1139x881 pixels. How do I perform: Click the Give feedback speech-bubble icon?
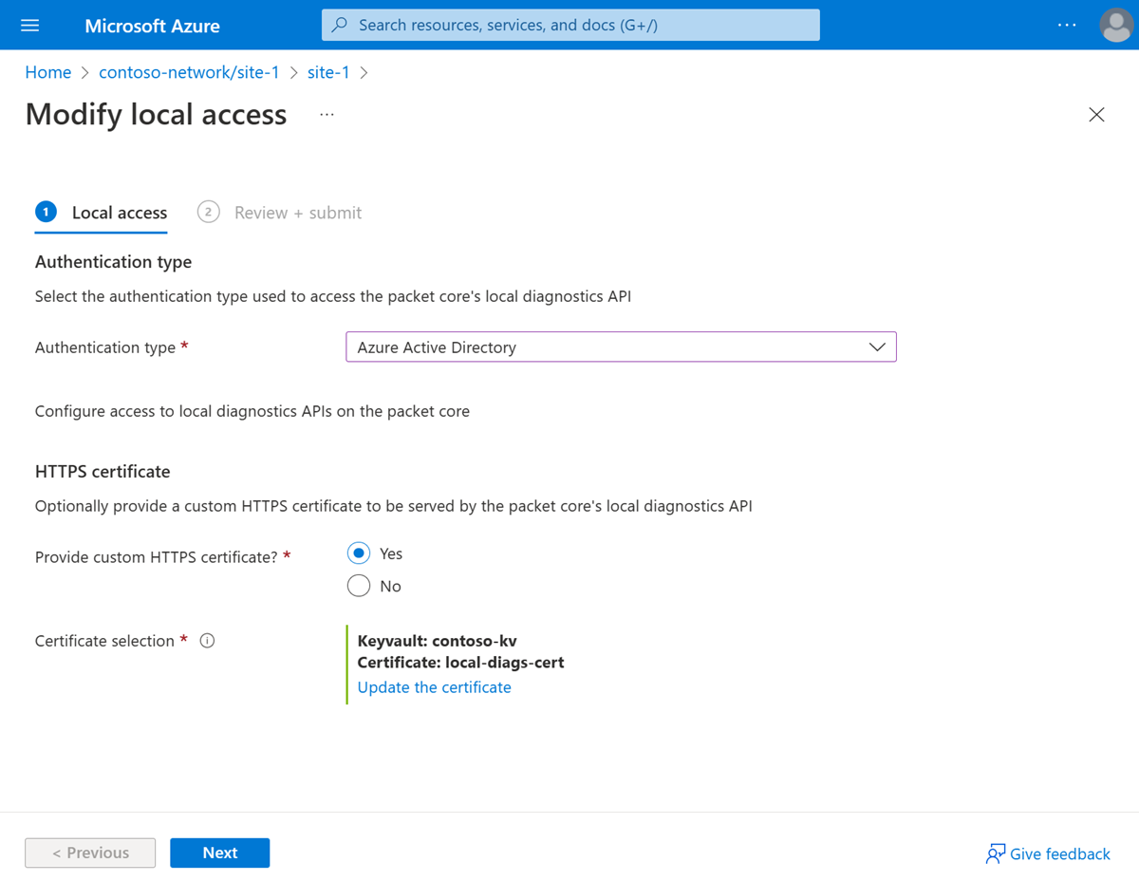pos(996,853)
